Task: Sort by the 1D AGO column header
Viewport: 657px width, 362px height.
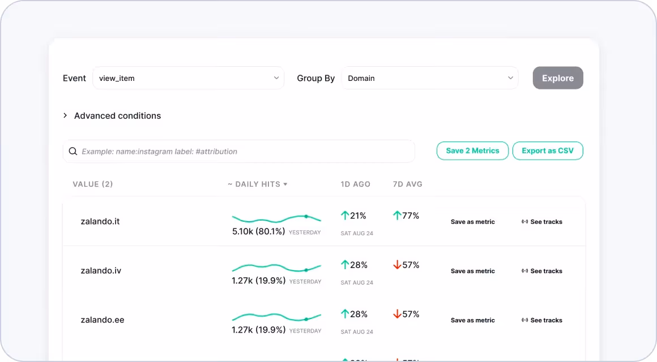Action: tap(355, 184)
